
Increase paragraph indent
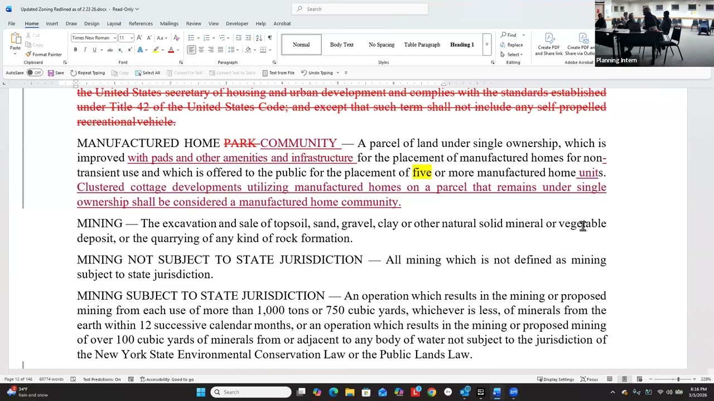point(248,38)
